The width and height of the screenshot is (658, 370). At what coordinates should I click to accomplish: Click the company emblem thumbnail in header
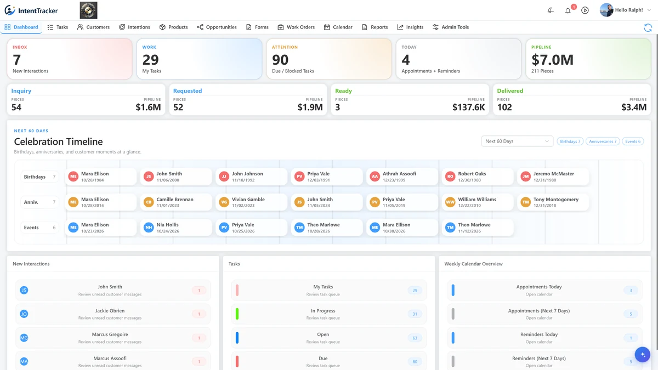pyautogui.click(x=88, y=10)
